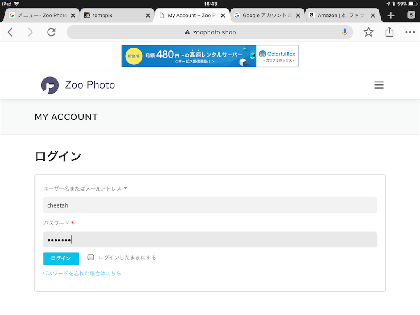Tap the microphone voice search icon
The height and width of the screenshot is (315, 420).
345,32
